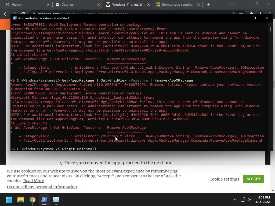Screen dimensions: 275x206
Task: Open the clock and date panel
Action: pos(263,200)
